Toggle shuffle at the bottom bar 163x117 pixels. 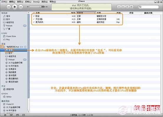click(x=11, y=115)
